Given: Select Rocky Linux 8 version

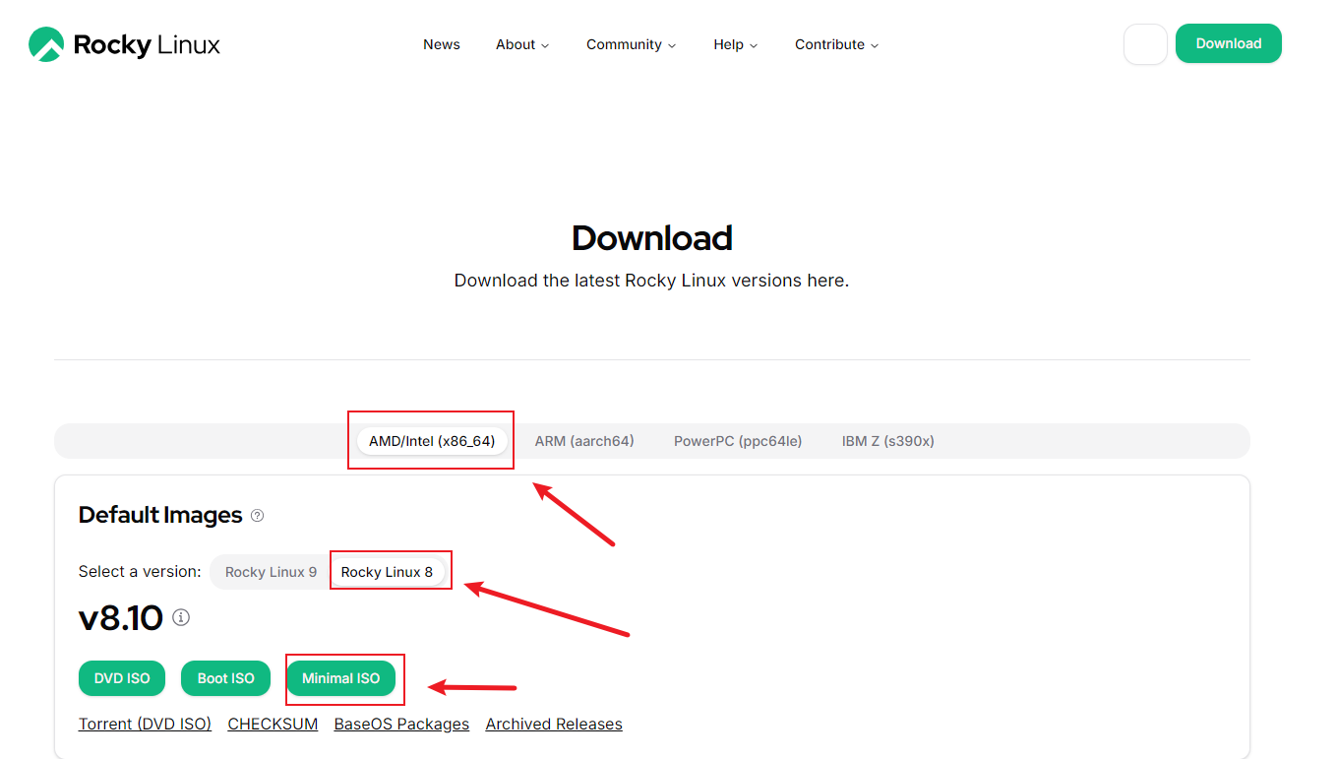Looking at the screenshot, I should click(388, 572).
